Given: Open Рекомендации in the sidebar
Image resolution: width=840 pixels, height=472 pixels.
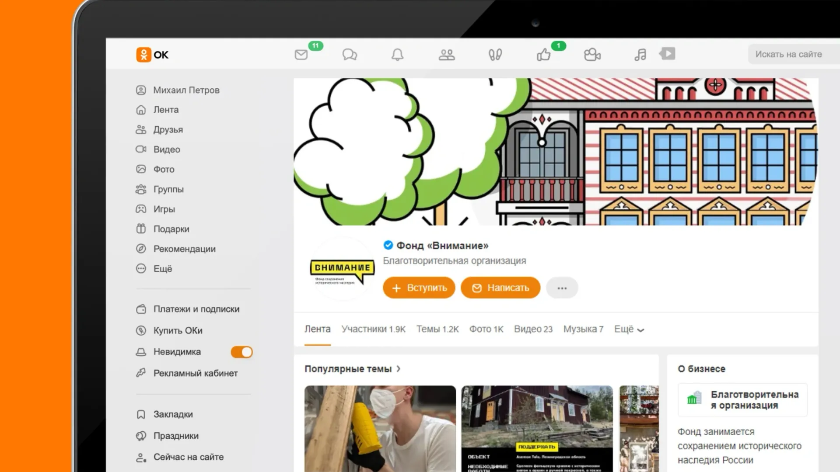Looking at the screenshot, I should (x=176, y=249).
